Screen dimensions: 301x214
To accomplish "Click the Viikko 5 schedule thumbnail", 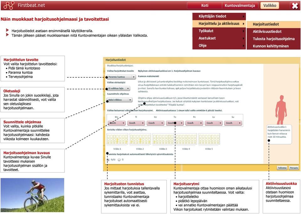I will [209, 139].
